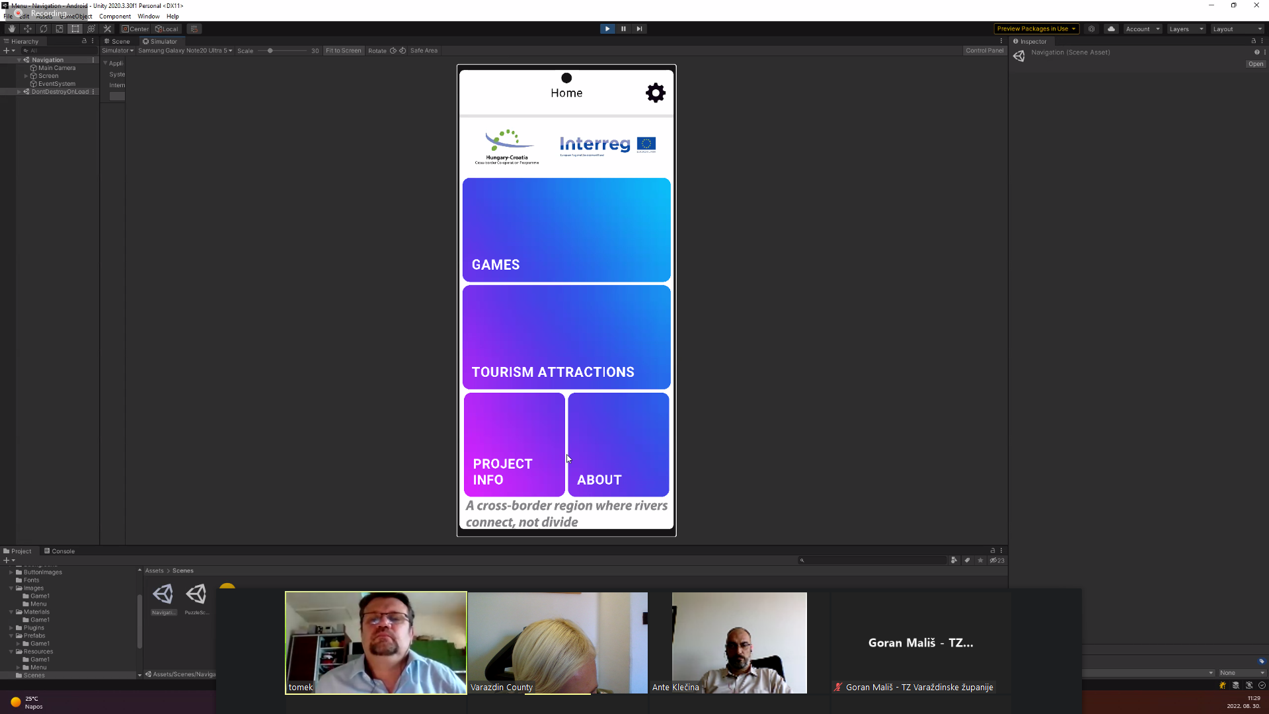The image size is (1269, 714).
Task: Select the Rect Transform tool
Action: tap(75, 29)
